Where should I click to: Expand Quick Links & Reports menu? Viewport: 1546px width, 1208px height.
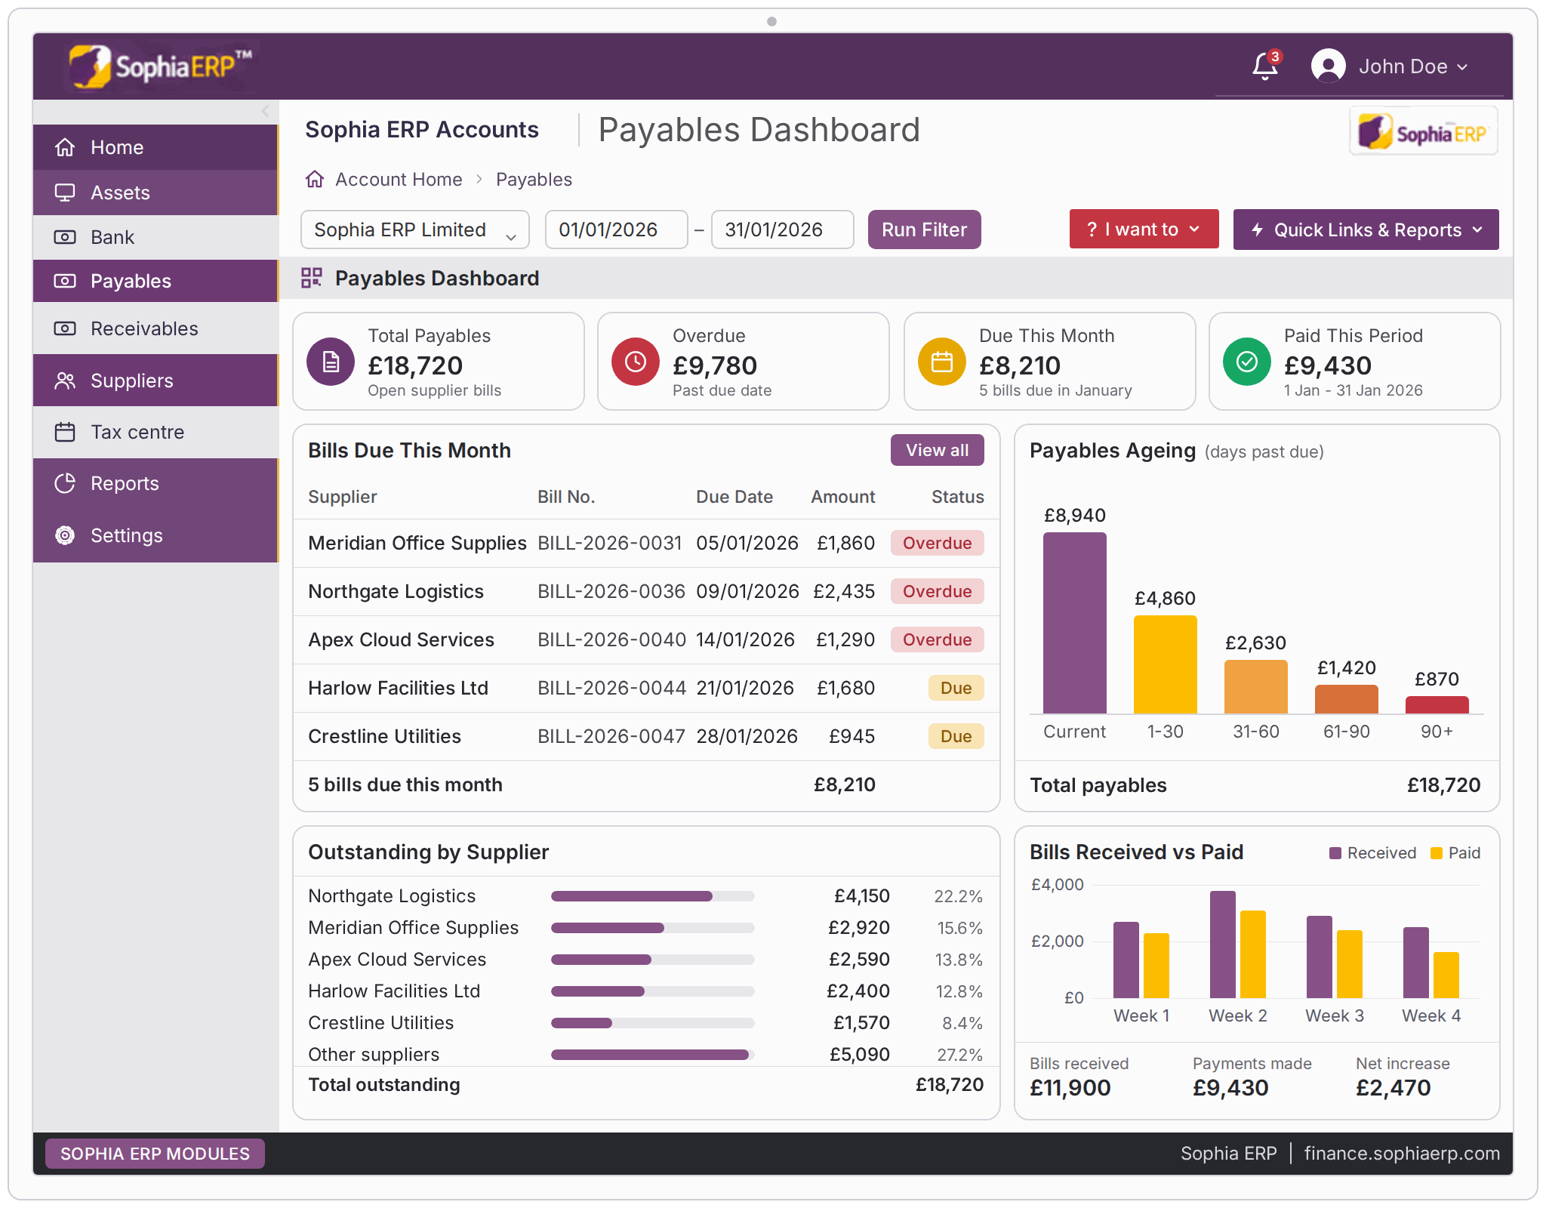pyautogui.click(x=1366, y=230)
